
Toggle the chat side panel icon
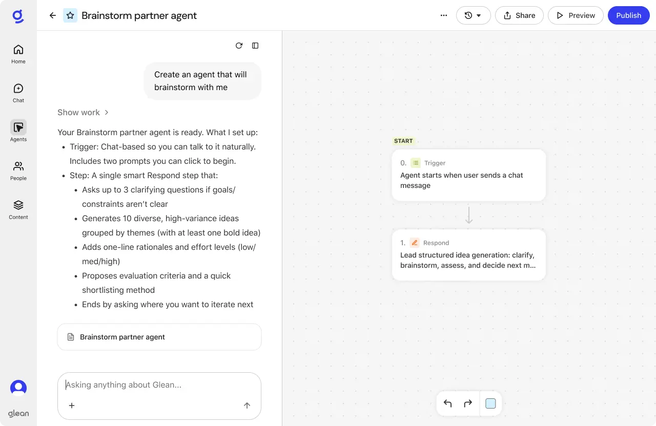(255, 46)
